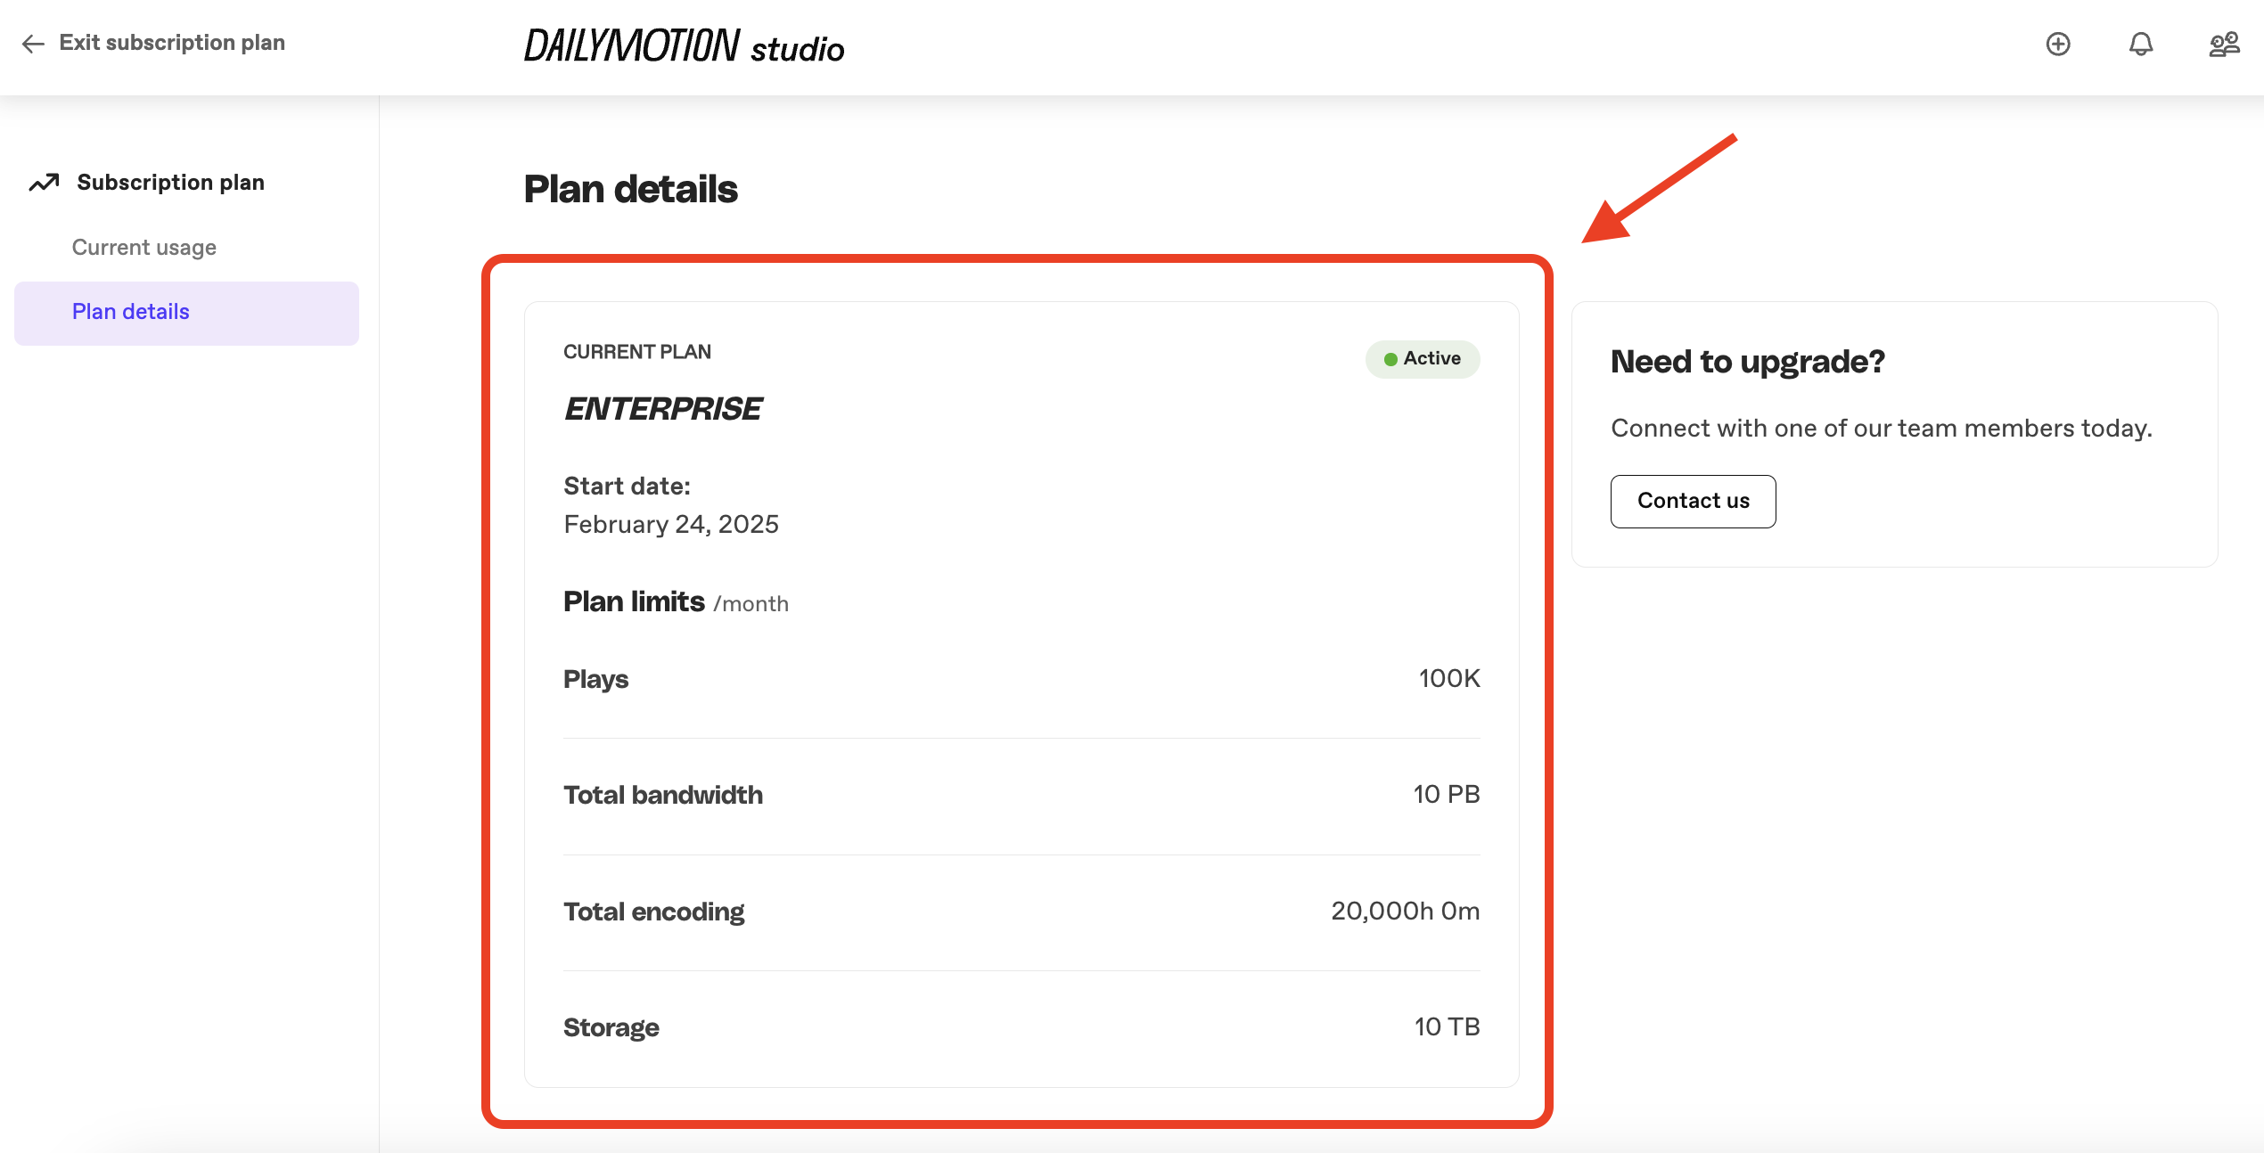Image resolution: width=2264 pixels, height=1153 pixels.
Task: Click the Plan details page heading
Action: click(631, 189)
